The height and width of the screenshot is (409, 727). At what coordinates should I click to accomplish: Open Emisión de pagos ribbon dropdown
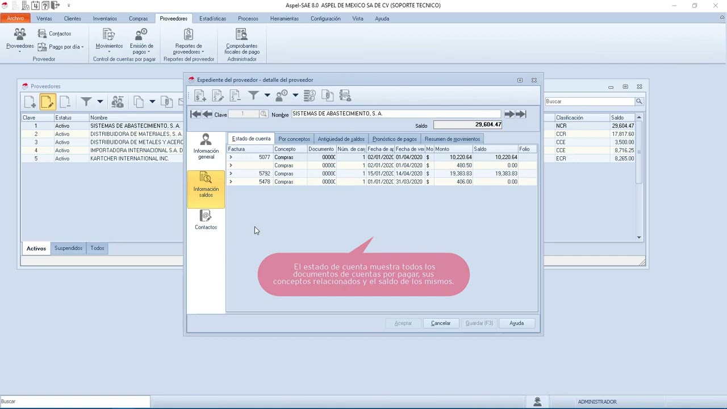pyautogui.click(x=141, y=41)
